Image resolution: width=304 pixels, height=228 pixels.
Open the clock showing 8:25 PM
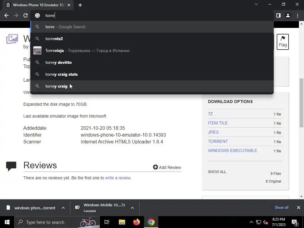coord(279,222)
